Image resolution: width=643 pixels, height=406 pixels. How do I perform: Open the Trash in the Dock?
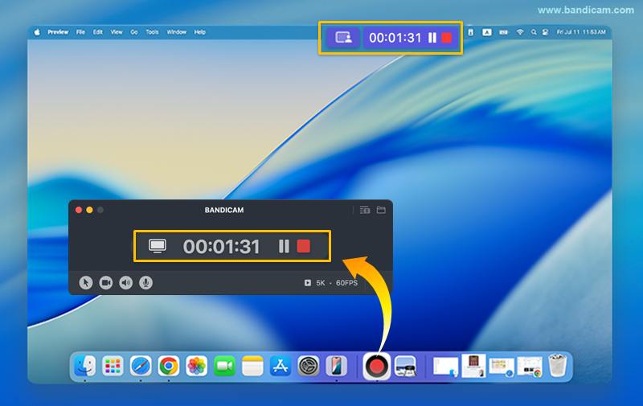coord(558,367)
